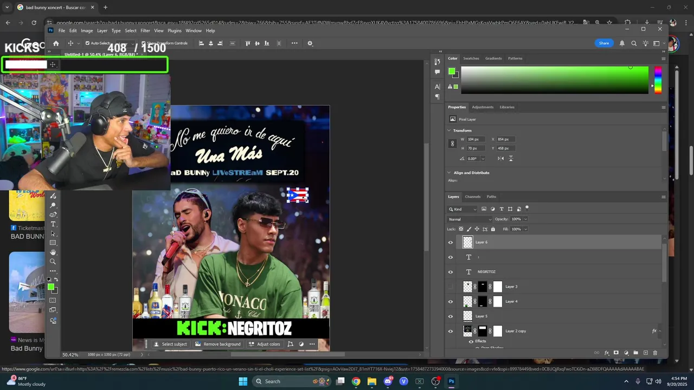Select the Dodge tool
694x390 pixels.
(53, 205)
